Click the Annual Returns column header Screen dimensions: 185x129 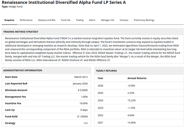137,78
